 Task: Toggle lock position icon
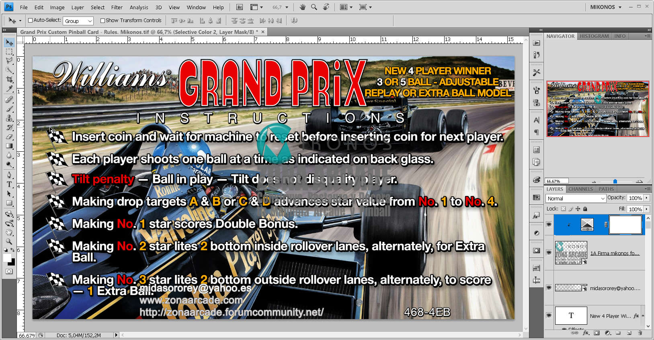click(578, 209)
